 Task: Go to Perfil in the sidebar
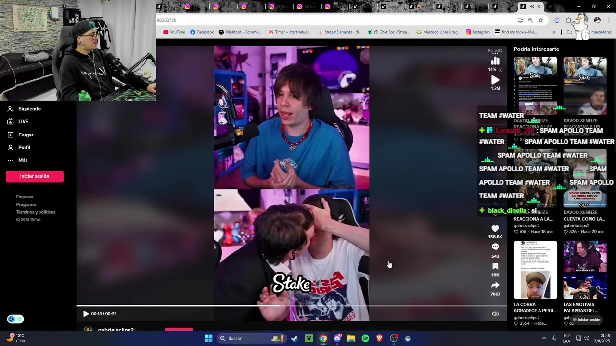point(19,148)
